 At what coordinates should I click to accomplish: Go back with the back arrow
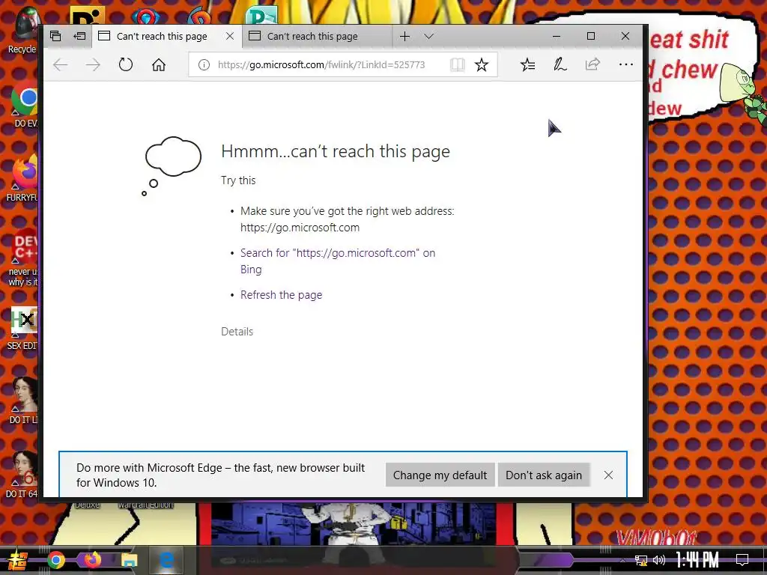pos(60,64)
